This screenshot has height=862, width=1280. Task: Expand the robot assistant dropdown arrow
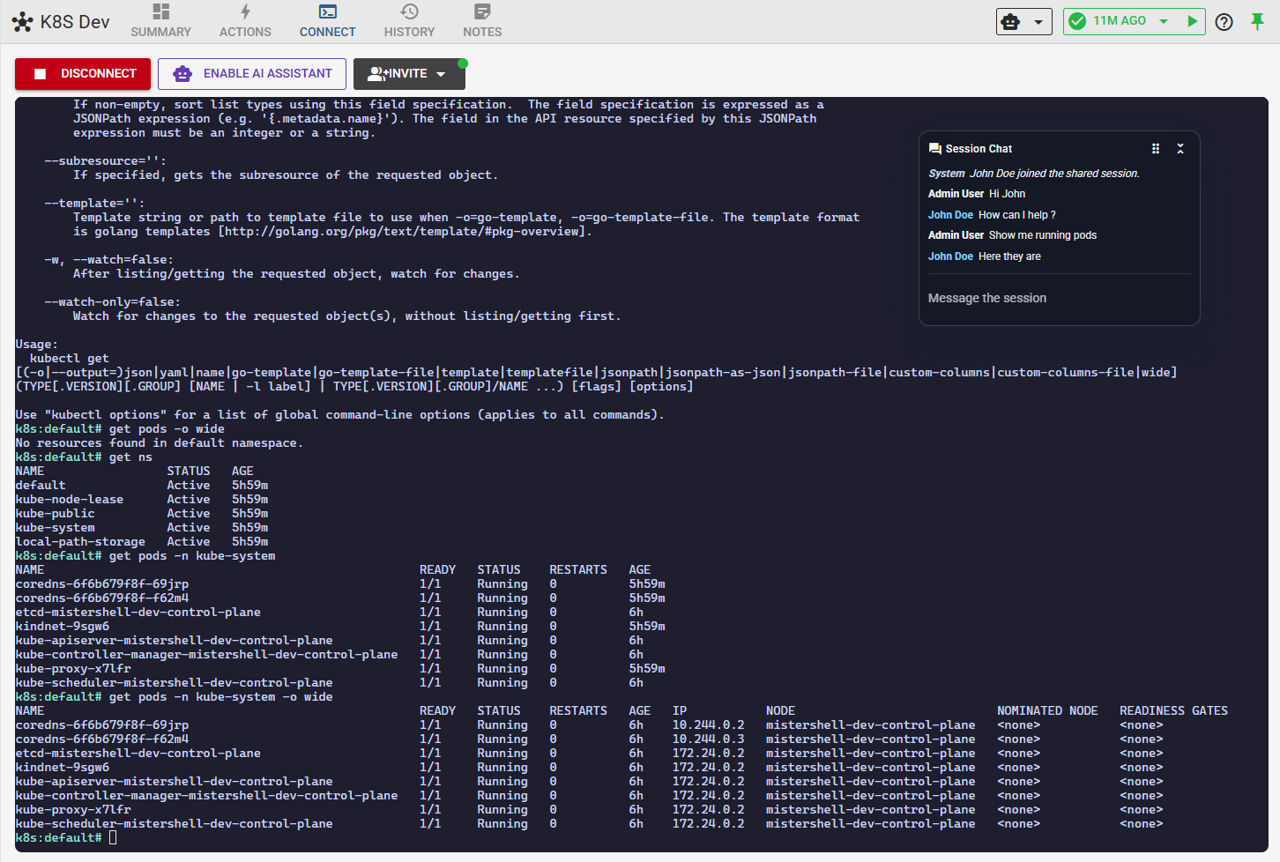1038,22
